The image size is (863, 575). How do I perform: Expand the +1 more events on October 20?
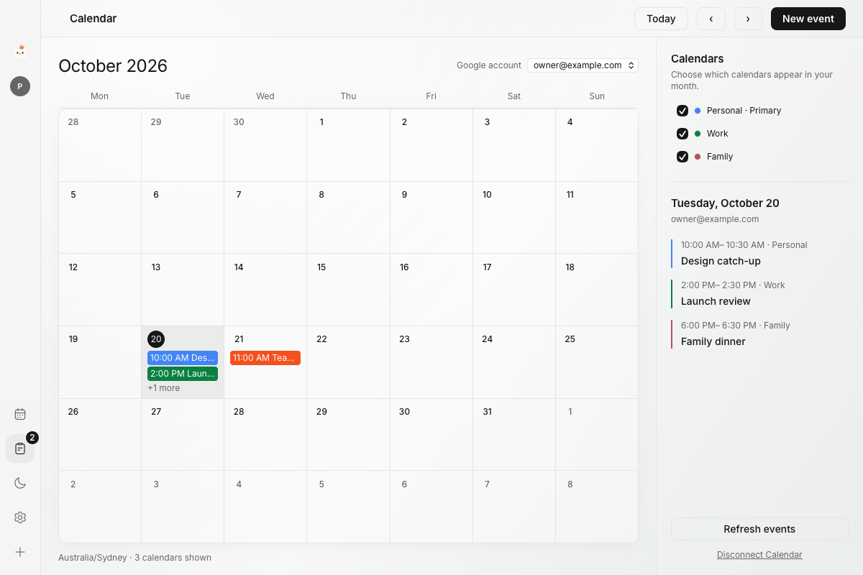pos(164,388)
